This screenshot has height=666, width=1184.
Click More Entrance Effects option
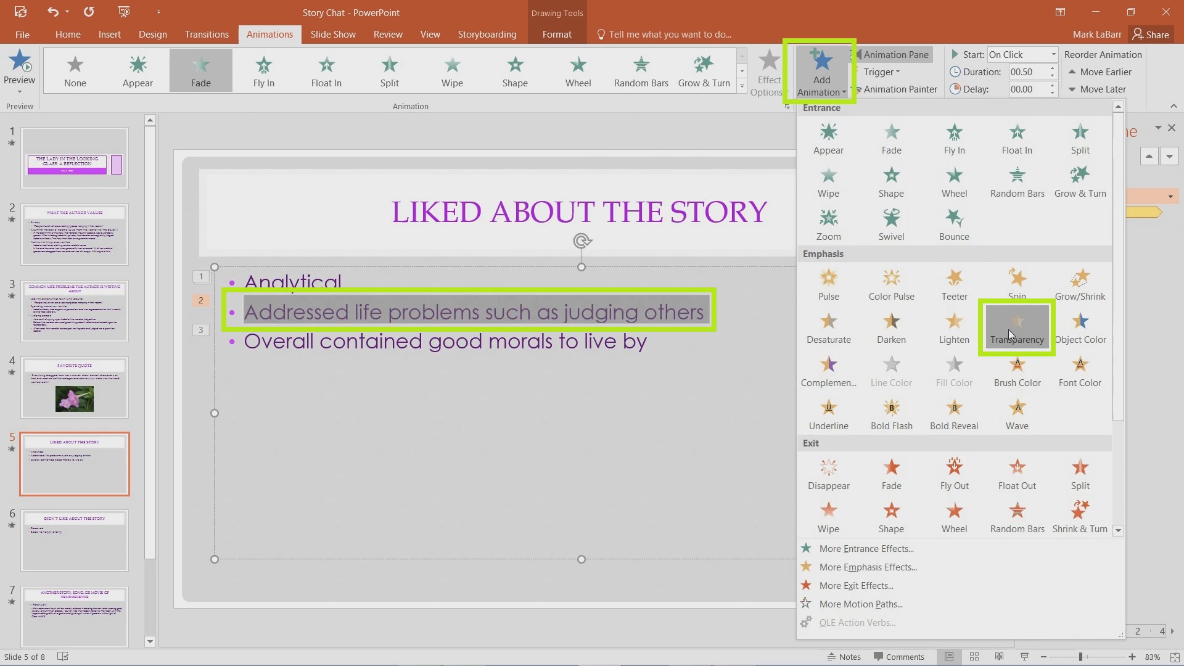click(866, 548)
